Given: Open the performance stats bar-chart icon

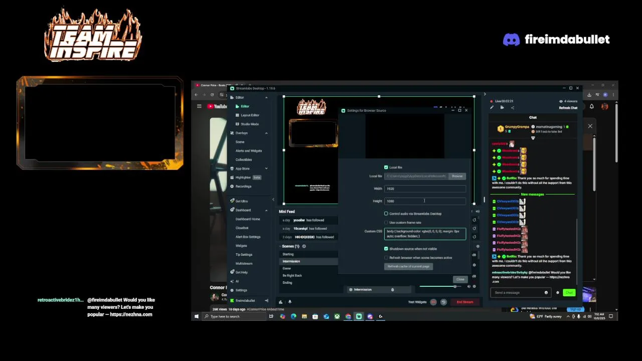Looking at the screenshot, I should pos(280,302).
